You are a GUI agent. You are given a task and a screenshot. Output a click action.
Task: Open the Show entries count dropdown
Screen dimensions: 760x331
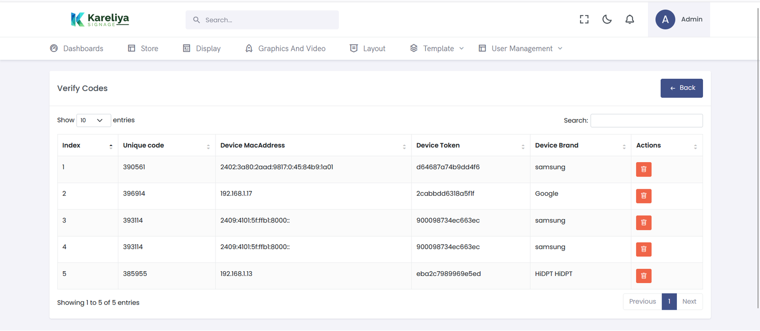pyautogui.click(x=94, y=120)
